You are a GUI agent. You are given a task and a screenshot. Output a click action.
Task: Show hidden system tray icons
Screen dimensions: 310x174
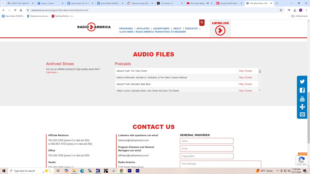click(x=277, y=171)
